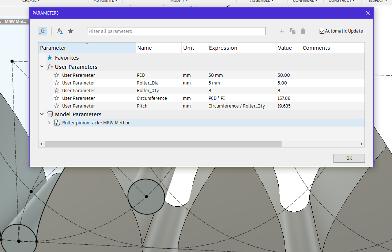Collapse the User Parameters section
Screen dimensions: 392x252
(x=42, y=67)
